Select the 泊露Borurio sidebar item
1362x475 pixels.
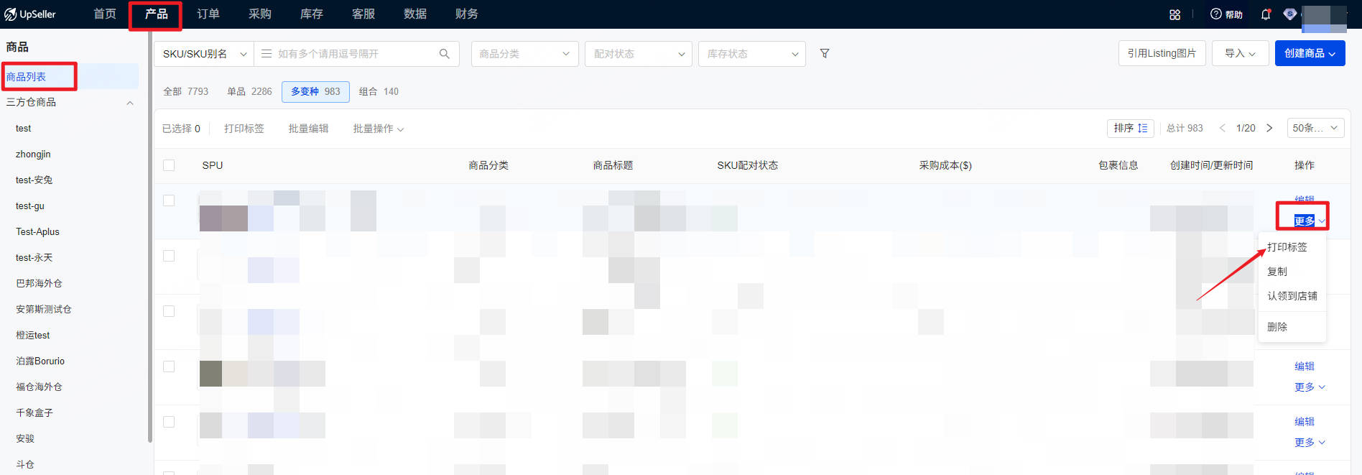[x=40, y=361]
